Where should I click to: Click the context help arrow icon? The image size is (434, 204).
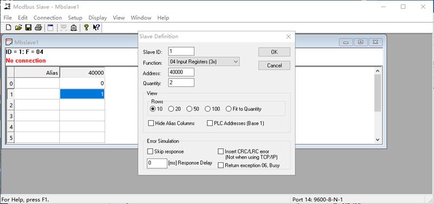[97, 28]
